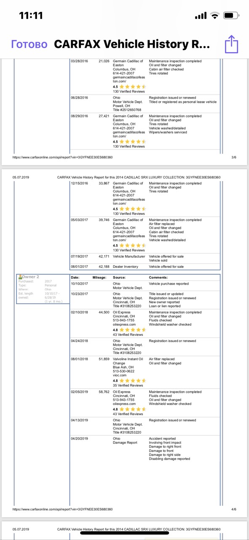
Task: Tap the home indicator bar at bottom
Action: point(124,532)
